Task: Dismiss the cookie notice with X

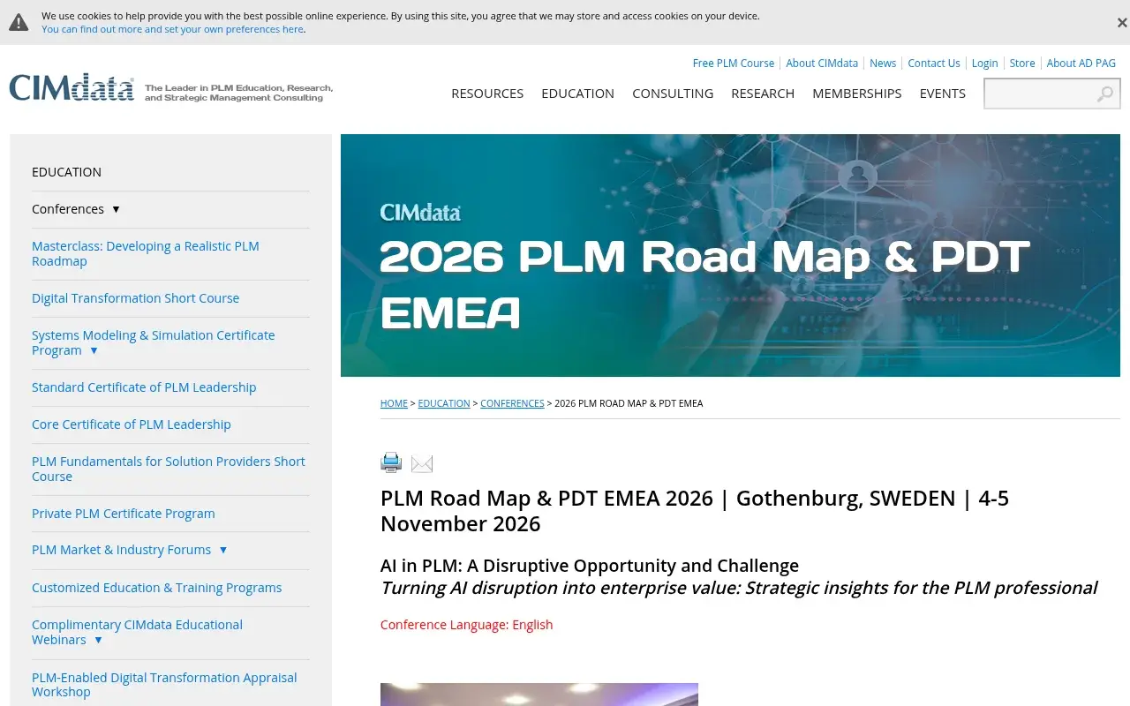Action: click(x=1122, y=23)
